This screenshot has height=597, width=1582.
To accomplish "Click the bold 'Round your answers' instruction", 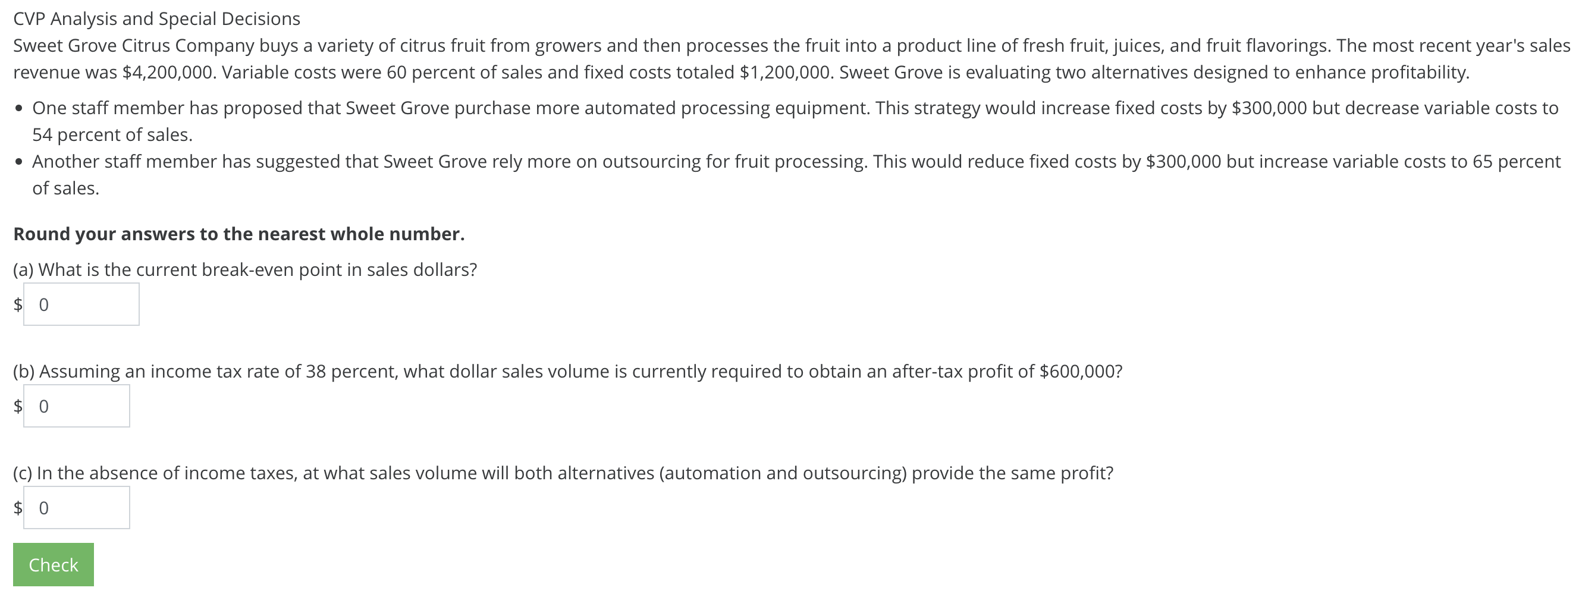I will tap(239, 234).
